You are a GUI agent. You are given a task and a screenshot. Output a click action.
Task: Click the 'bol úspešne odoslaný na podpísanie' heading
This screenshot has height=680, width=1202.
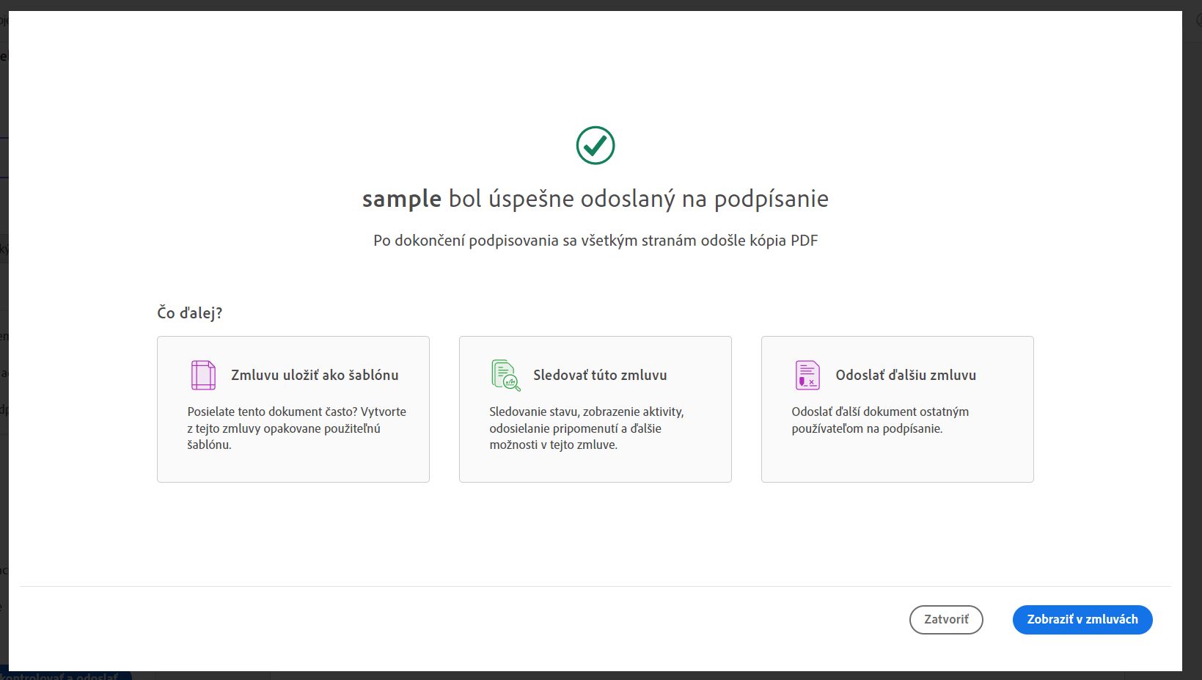[x=638, y=199]
